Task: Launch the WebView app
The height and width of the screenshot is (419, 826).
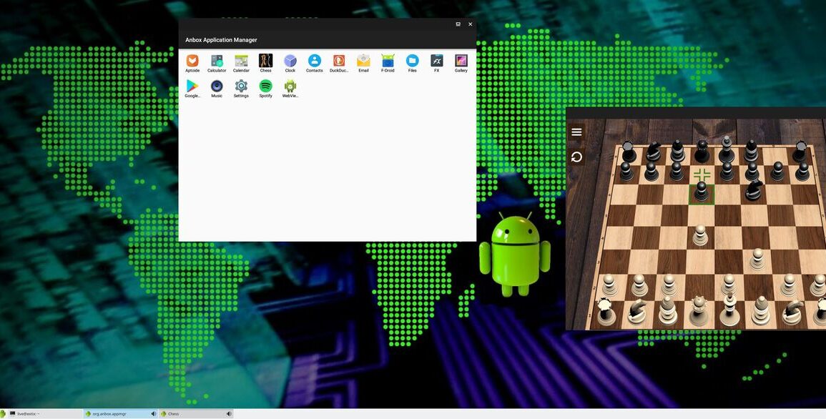Action: [x=290, y=87]
